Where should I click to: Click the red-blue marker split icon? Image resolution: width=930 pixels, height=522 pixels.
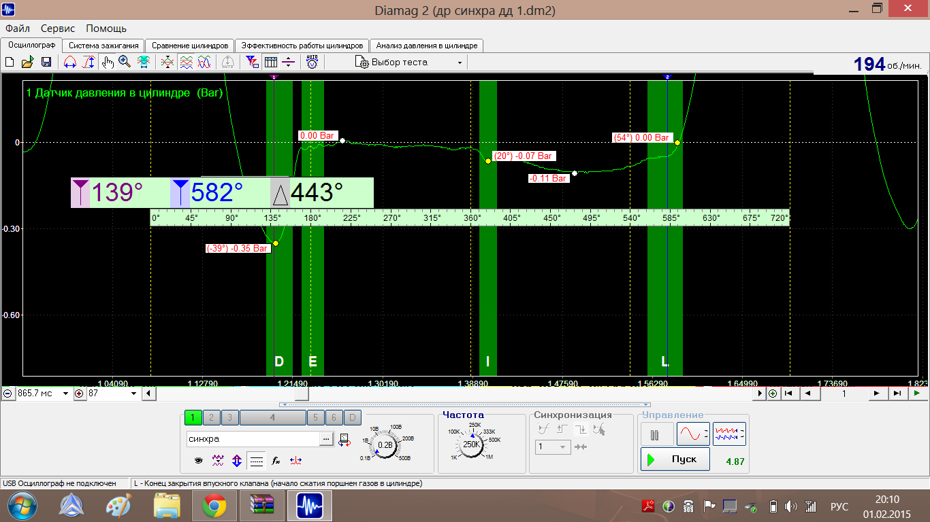coord(295,460)
